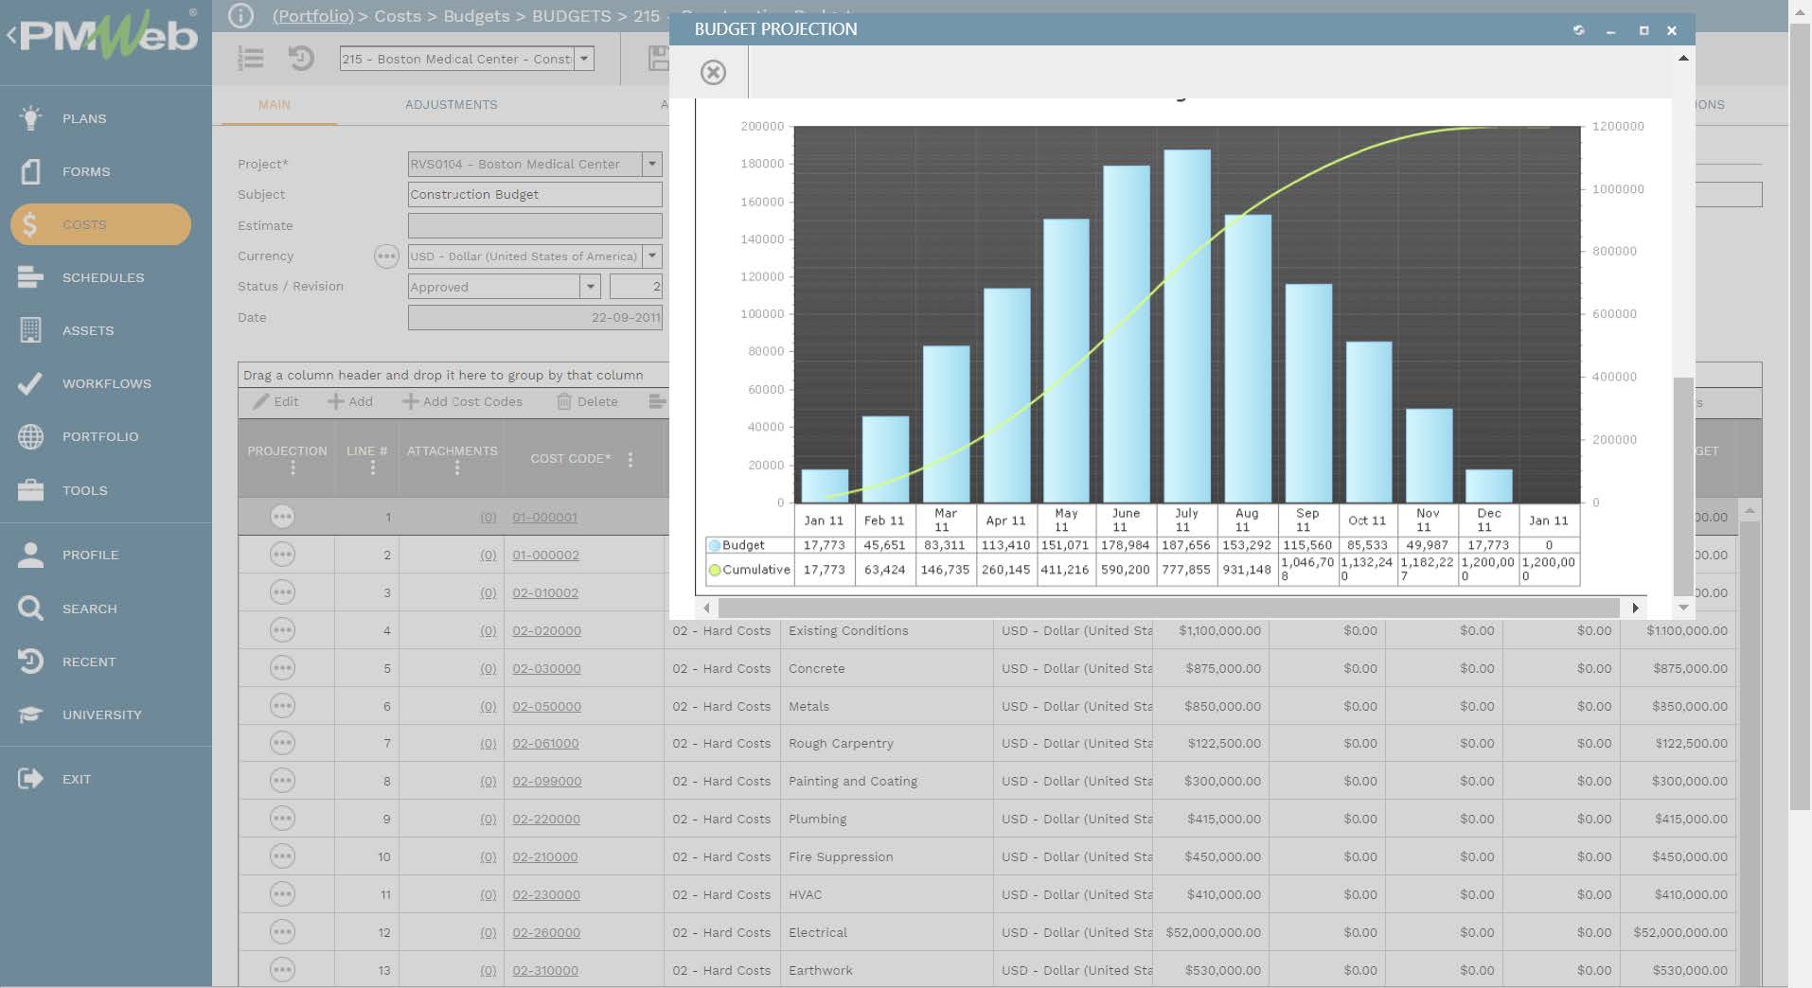
Task: Open the Assets building icon
Action: [x=30, y=330]
